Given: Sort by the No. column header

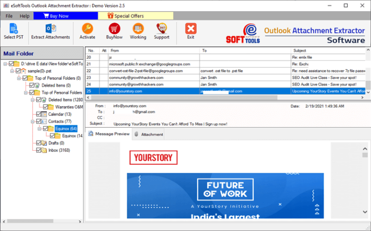Looking at the screenshot, I should tap(93, 50).
